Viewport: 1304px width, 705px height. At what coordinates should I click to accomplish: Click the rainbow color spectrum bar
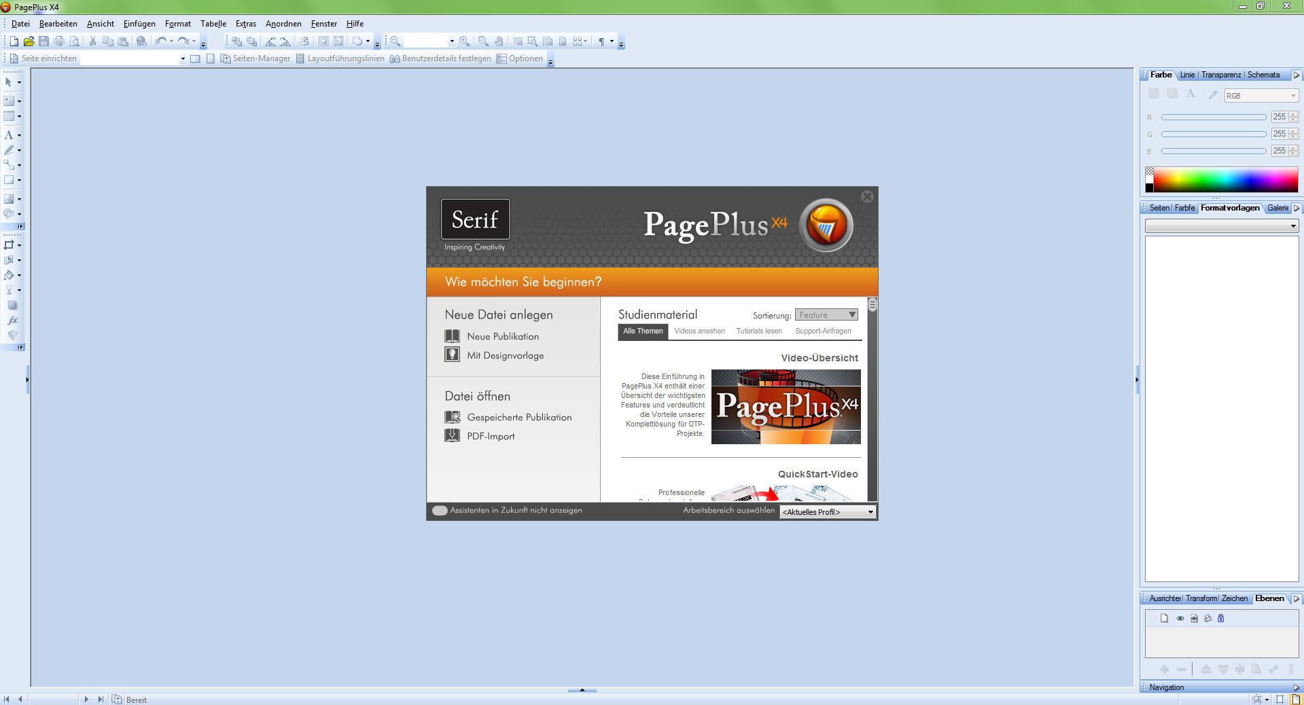point(1225,179)
